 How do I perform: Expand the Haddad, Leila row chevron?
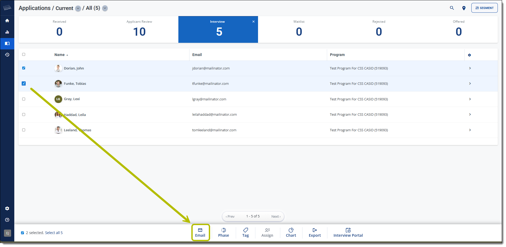click(470, 114)
